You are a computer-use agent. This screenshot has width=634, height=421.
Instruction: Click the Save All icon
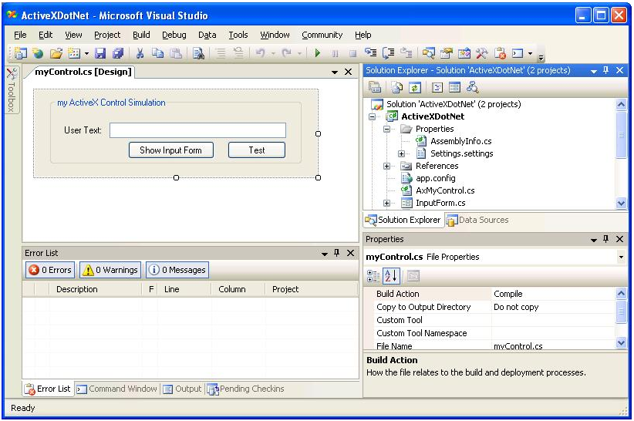(118, 53)
